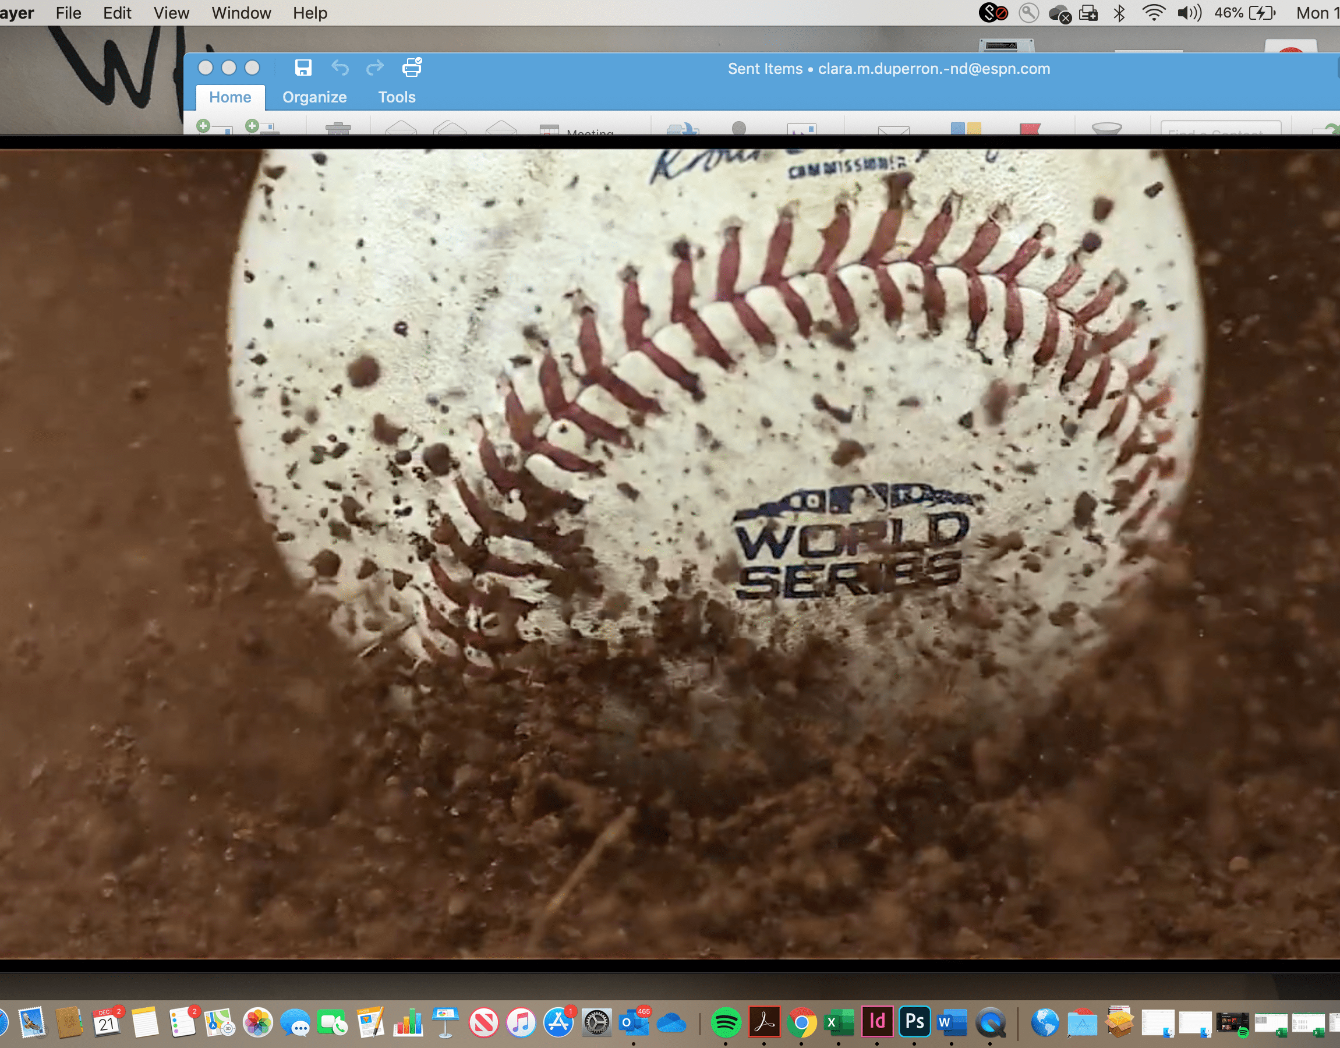
Task: Open the Help menu
Action: [x=310, y=13]
